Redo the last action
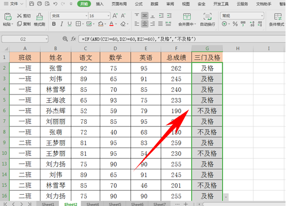Screen dimensions: 286x206 [x=63, y=4]
